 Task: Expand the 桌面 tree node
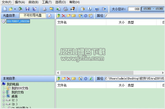point(4,96)
